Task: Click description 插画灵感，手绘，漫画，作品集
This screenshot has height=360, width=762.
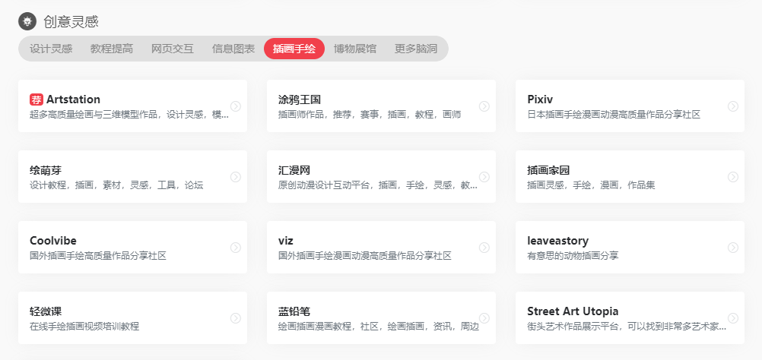Action: click(592, 185)
